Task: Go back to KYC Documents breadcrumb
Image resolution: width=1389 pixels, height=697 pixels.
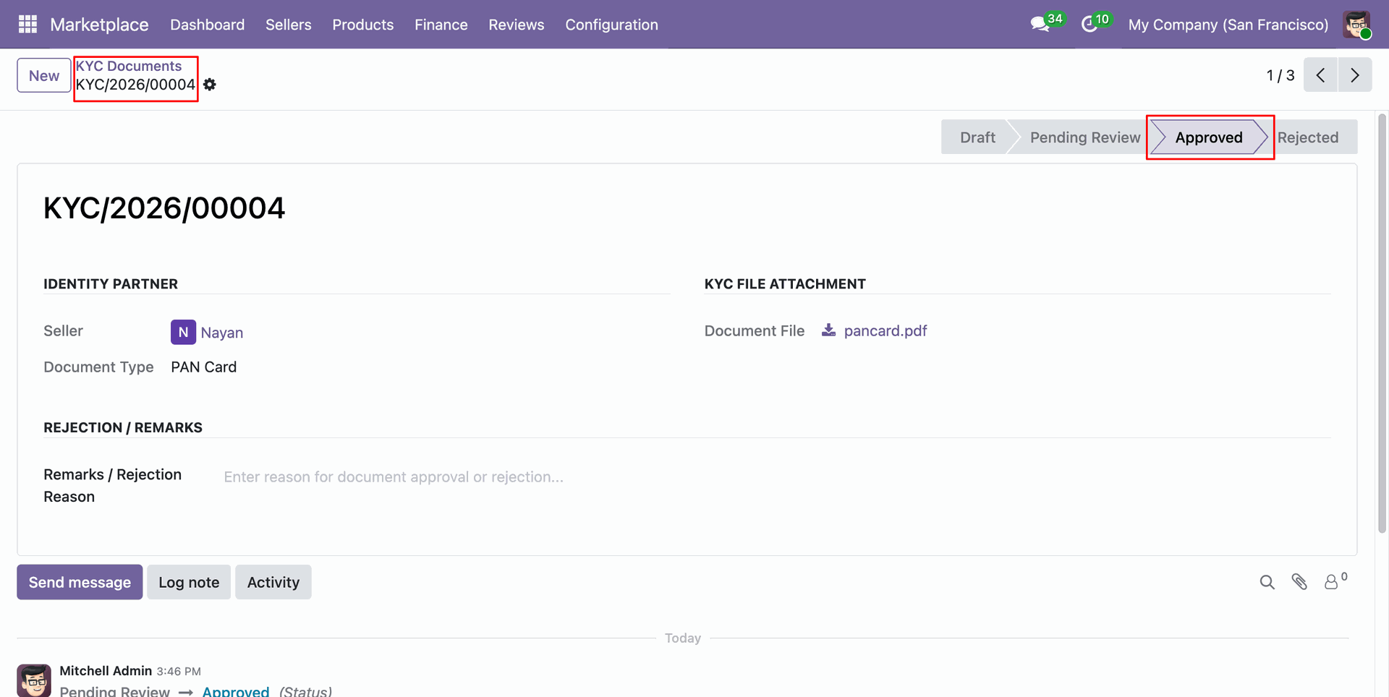Action: [129, 66]
